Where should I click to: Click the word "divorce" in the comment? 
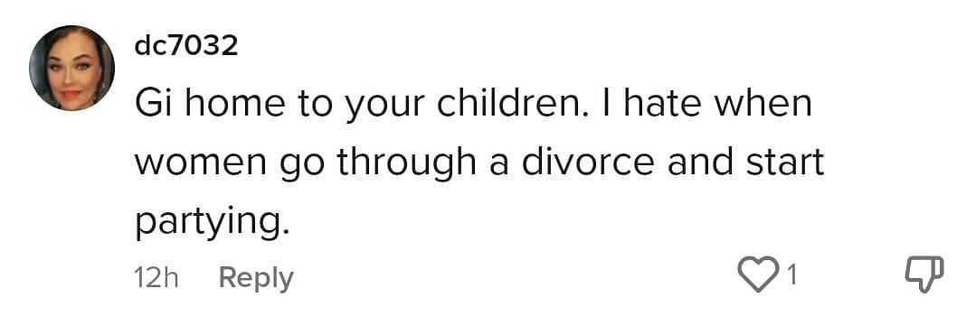click(588, 162)
